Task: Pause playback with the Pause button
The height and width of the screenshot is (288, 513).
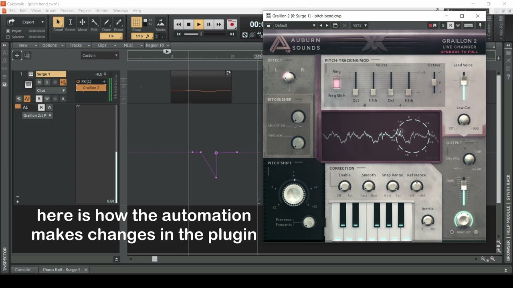Action: coord(208,24)
